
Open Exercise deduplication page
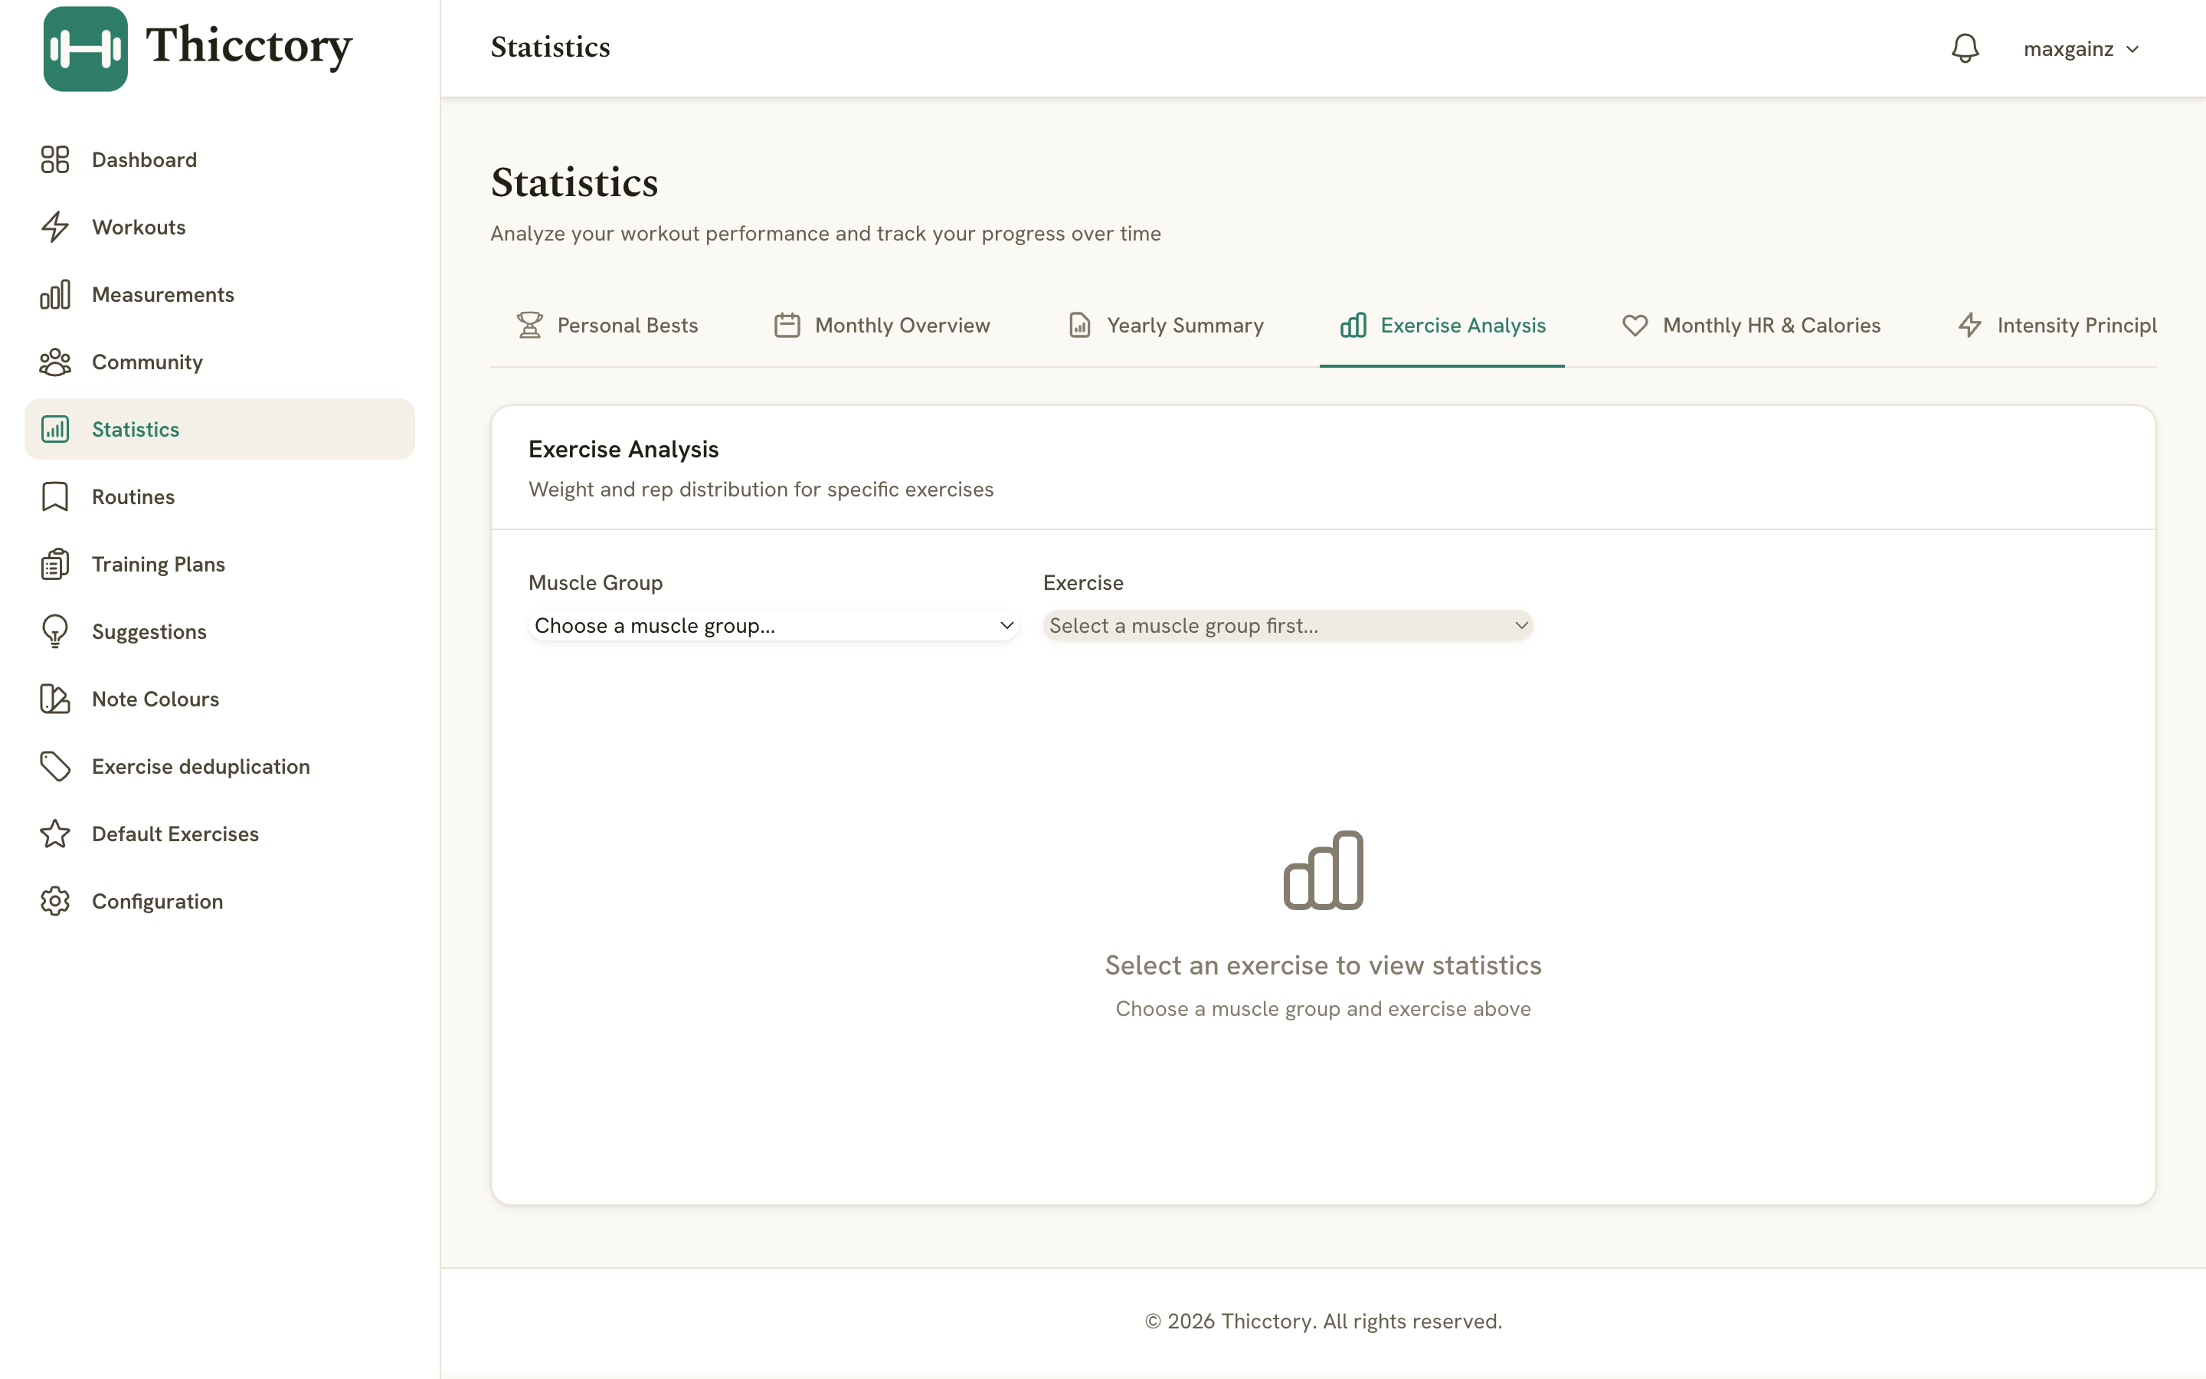pos(220,767)
